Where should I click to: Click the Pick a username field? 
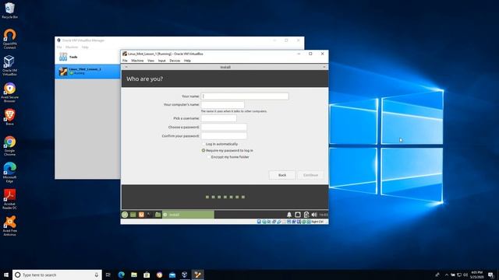click(218, 118)
